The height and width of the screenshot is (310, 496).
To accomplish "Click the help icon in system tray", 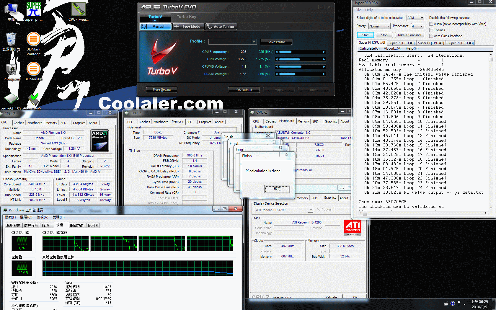I will (x=453, y=304).
